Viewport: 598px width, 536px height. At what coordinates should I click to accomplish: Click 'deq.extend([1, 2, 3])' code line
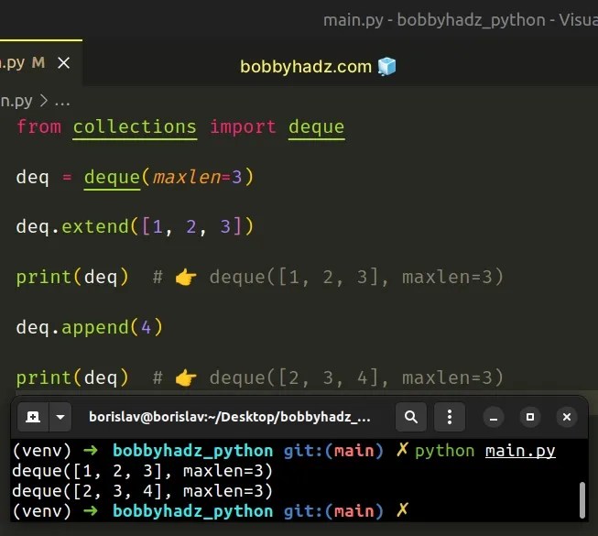[x=135, y=226]
